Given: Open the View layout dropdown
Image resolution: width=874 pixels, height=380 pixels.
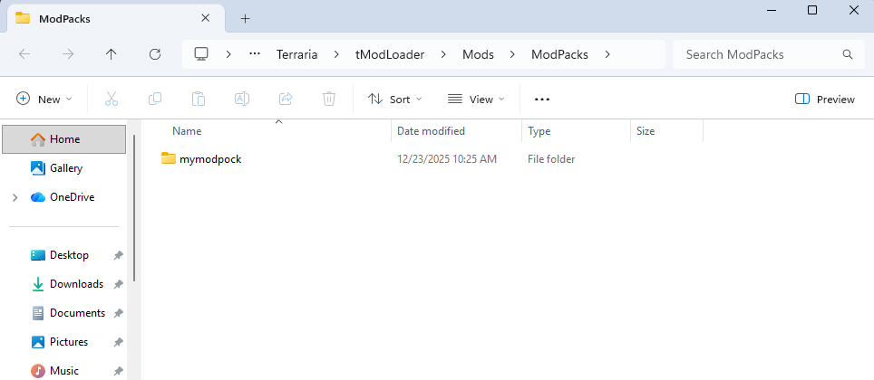Looking at the screenshot, I should pos(476,99).
